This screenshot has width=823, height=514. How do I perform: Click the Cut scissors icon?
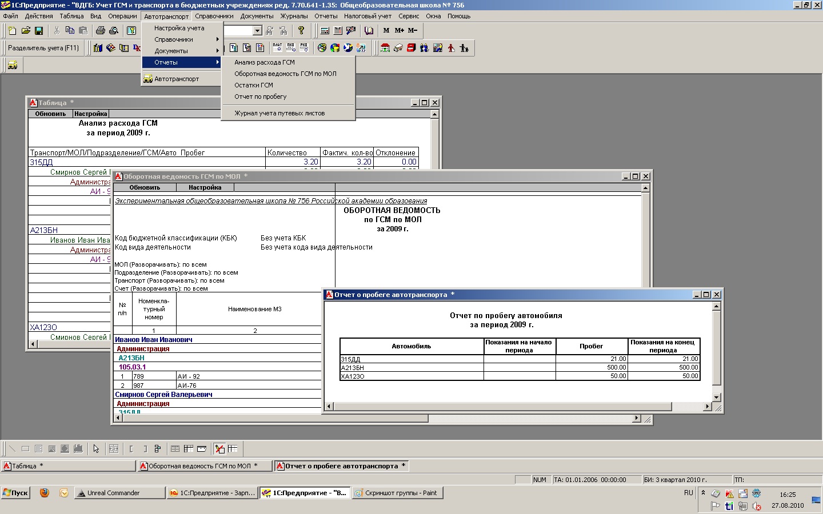pyautogui.click(x=57, y=31)
